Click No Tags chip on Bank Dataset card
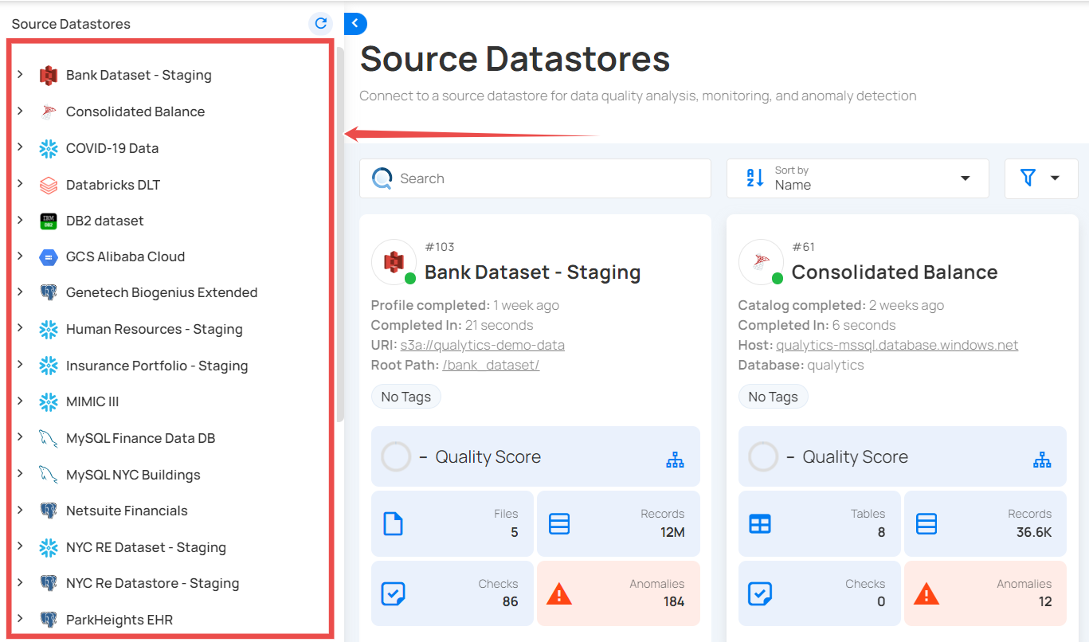1089x642 pixels. 406,397
